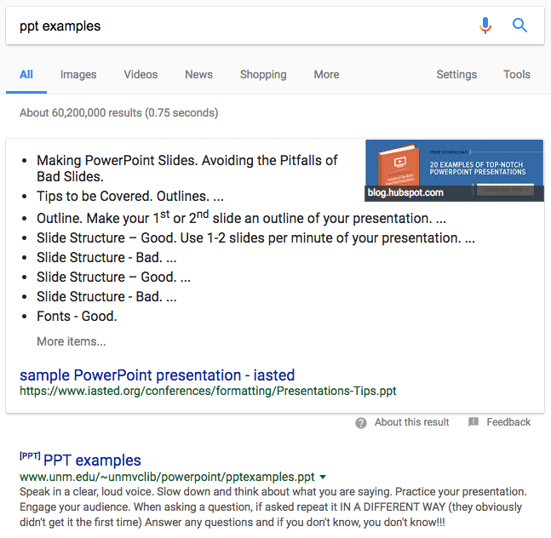Select the All results tab
551x538 pixels.
(26, 74)
